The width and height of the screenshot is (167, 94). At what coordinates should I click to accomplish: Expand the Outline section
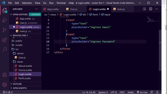click(25, 84)
